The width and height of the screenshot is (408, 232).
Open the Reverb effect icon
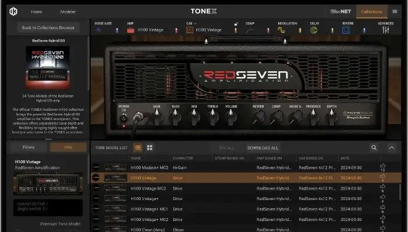pos(347,30)
